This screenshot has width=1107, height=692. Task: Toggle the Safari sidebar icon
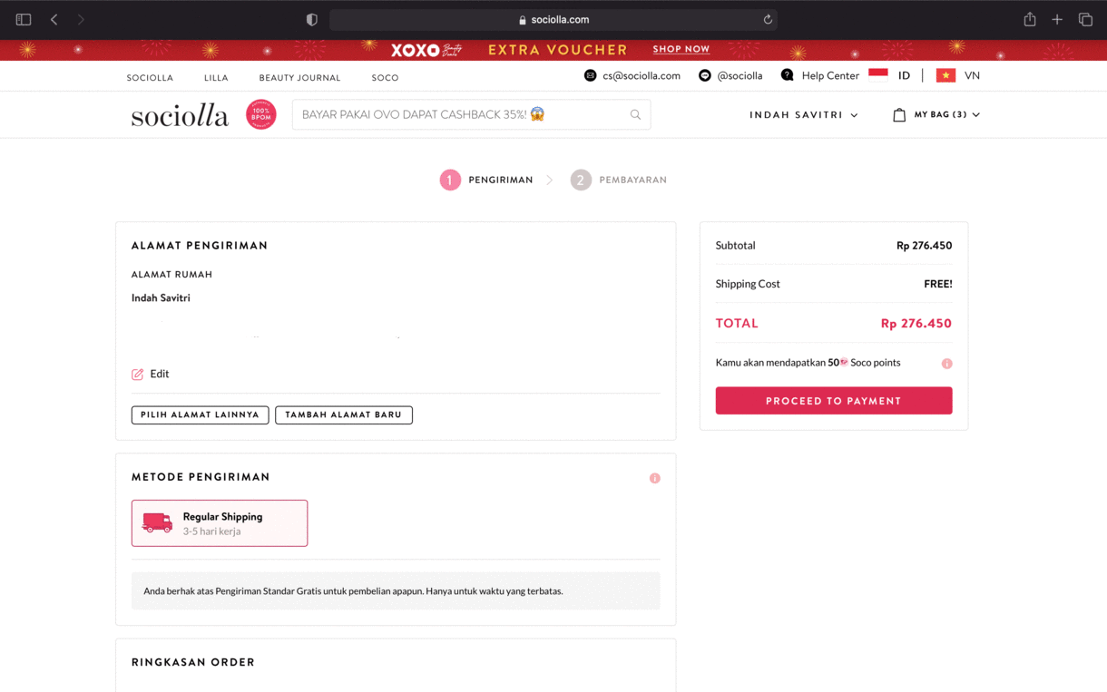click(x=24, y=19)
